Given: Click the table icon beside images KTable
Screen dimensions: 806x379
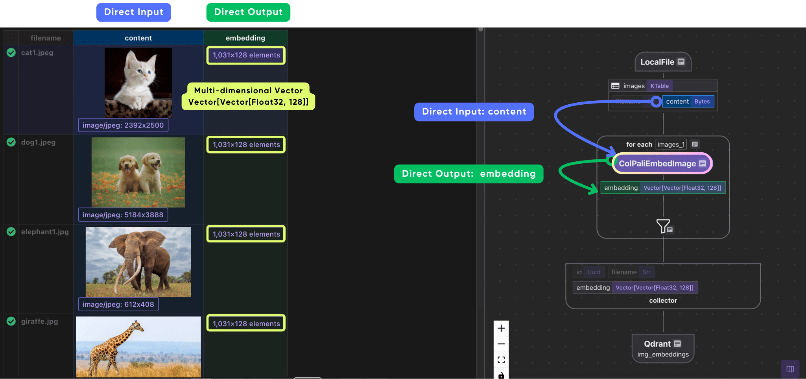Looking at the screenshot, I should (616, 86).
